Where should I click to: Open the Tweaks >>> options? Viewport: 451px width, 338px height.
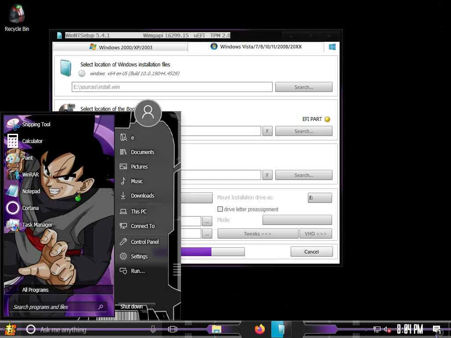click(258, 234)
